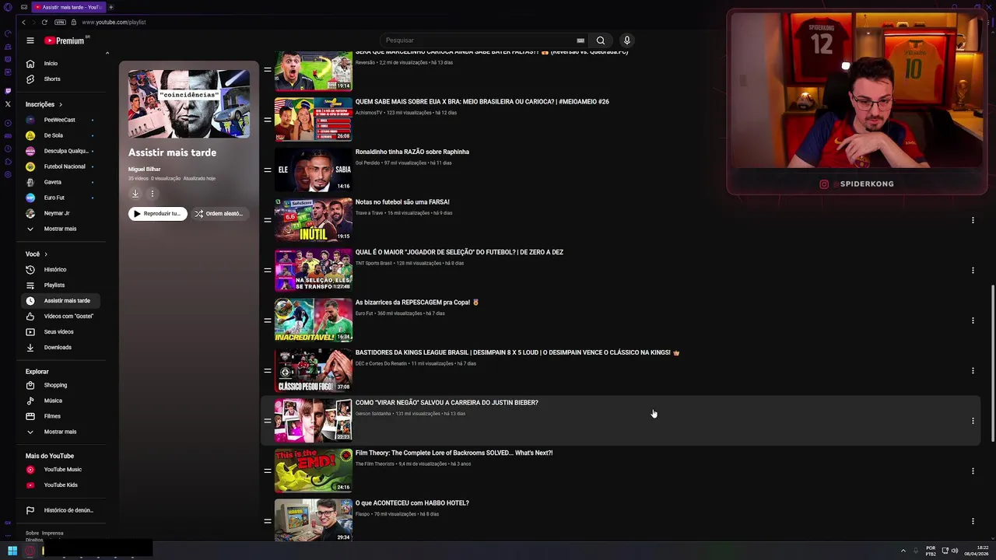Click the search magnifier button
The width and height of the screenshot is (996, 560).
pos(600,40)
